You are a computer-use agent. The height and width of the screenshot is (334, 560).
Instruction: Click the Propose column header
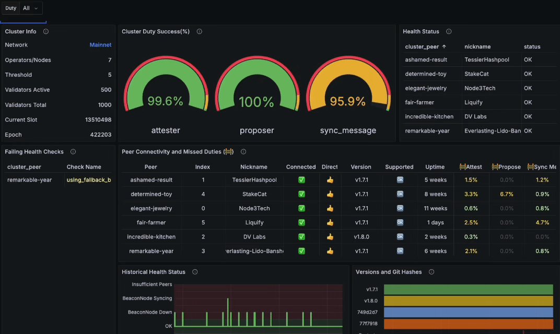[x=506, y=167]
